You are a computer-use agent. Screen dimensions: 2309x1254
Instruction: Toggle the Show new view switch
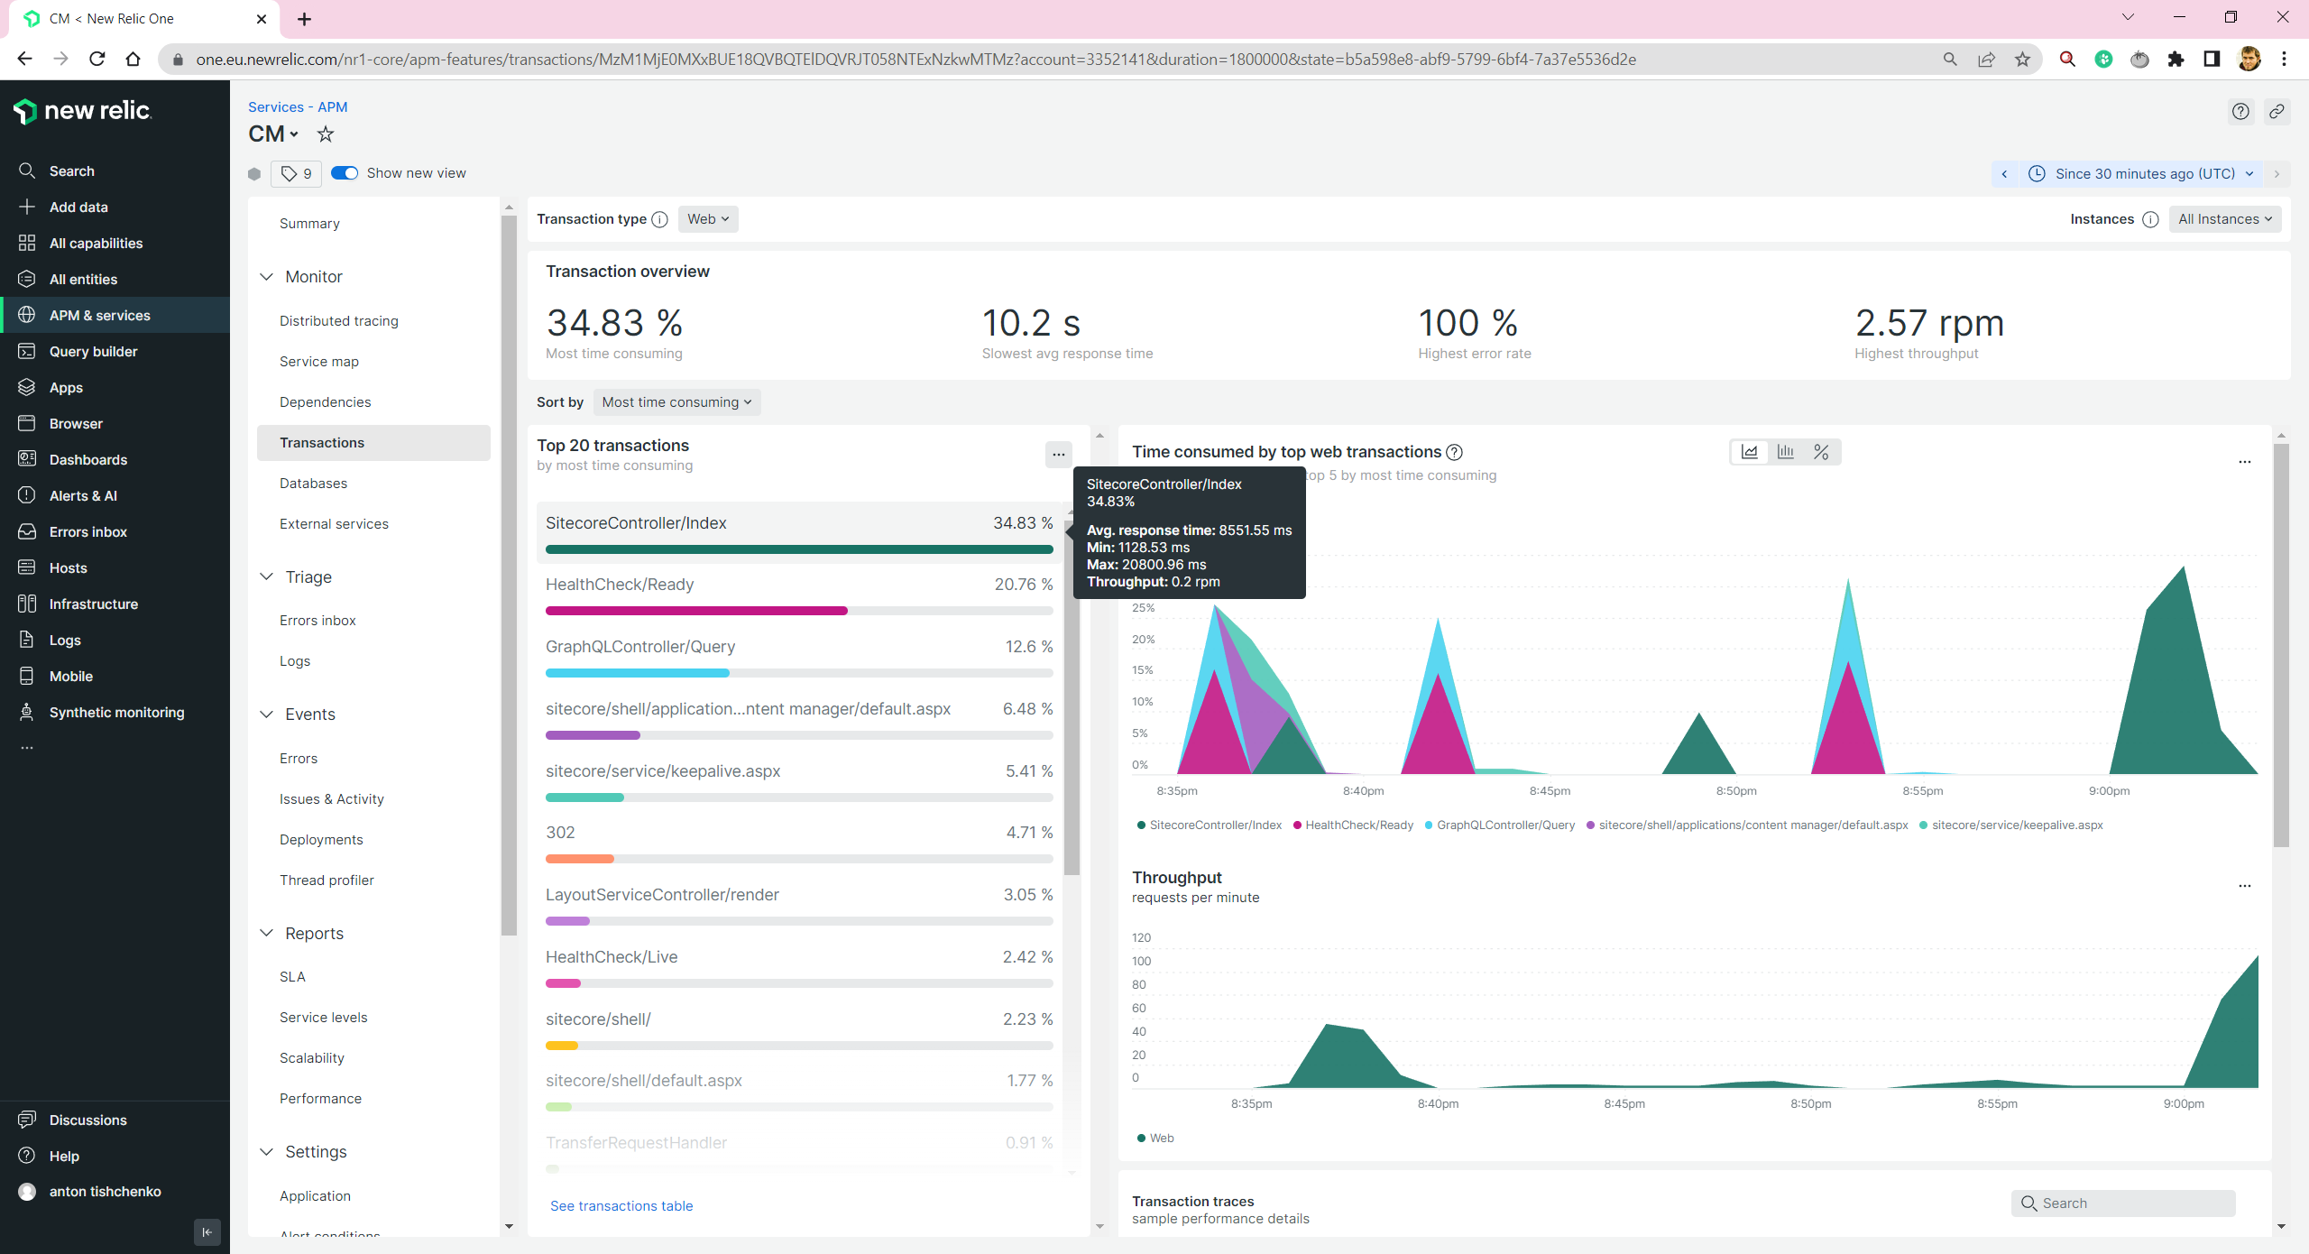coord(345,173)
